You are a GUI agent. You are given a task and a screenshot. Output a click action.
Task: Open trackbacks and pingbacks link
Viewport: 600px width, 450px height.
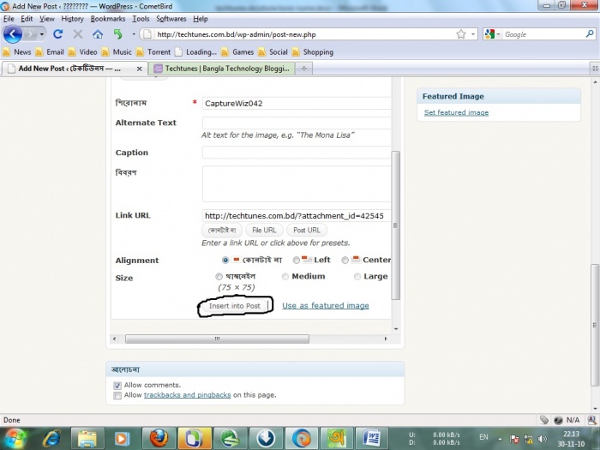tap(187, 395)
